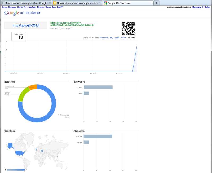Click the goo.gl referrer label
This screenshot has width=212, height=173.
tap(7, 93)
